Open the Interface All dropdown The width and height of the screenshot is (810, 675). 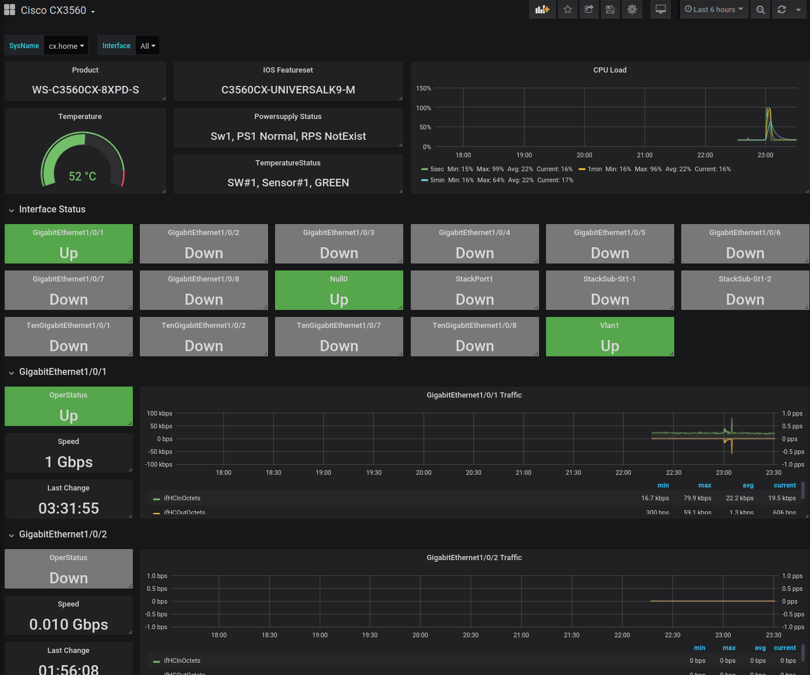pos(147,46)
